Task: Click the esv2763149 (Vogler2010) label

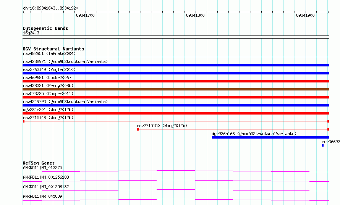Action: point(49,69)
